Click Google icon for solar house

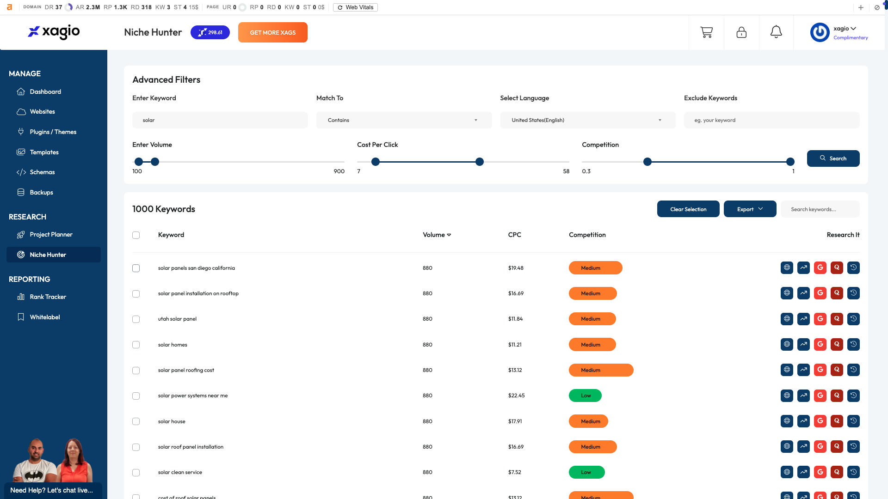[820, 421]
